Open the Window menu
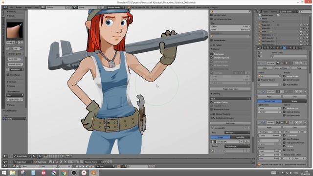 28,7
